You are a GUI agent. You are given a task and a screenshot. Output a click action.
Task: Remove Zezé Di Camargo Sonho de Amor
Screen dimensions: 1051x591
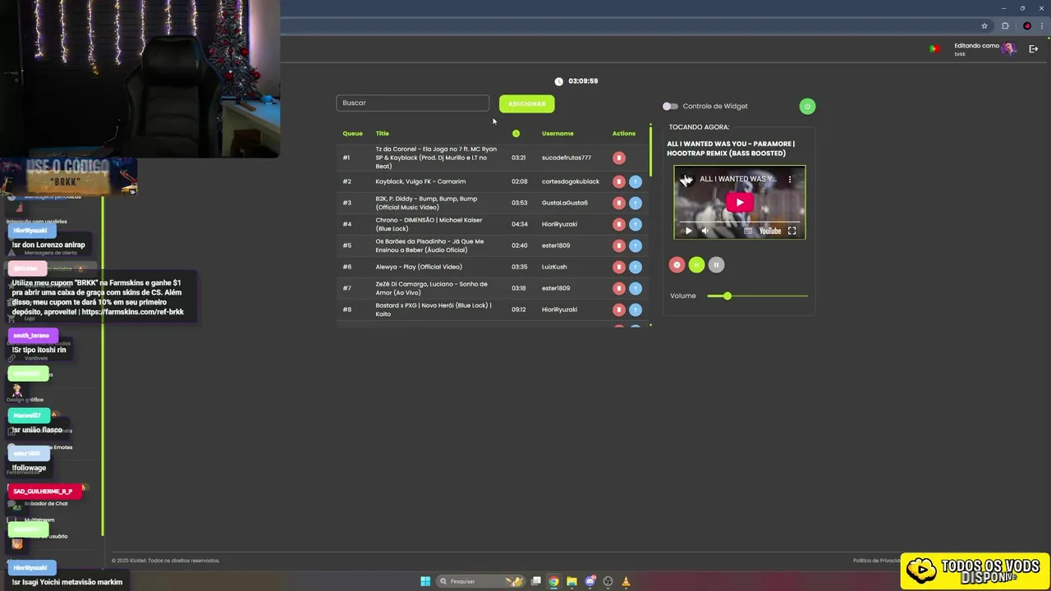click(x=619, y=288)
